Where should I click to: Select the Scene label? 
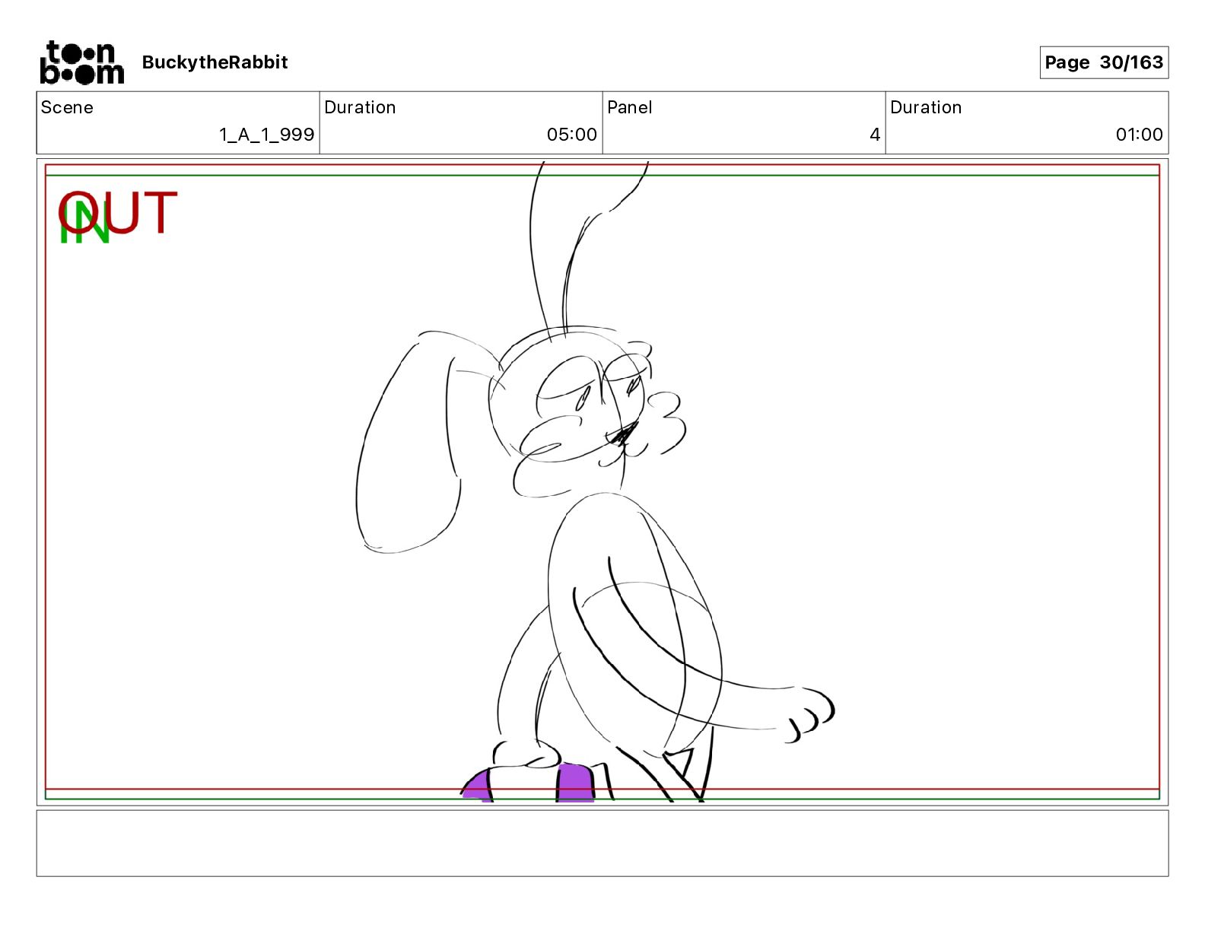[67, 107]
